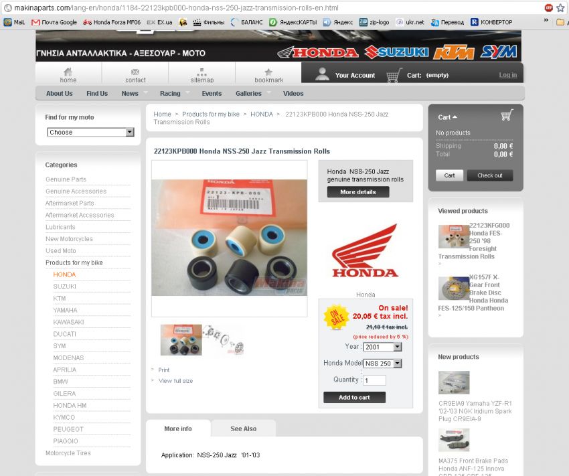Click the Check out button

(x=490, y=175)
